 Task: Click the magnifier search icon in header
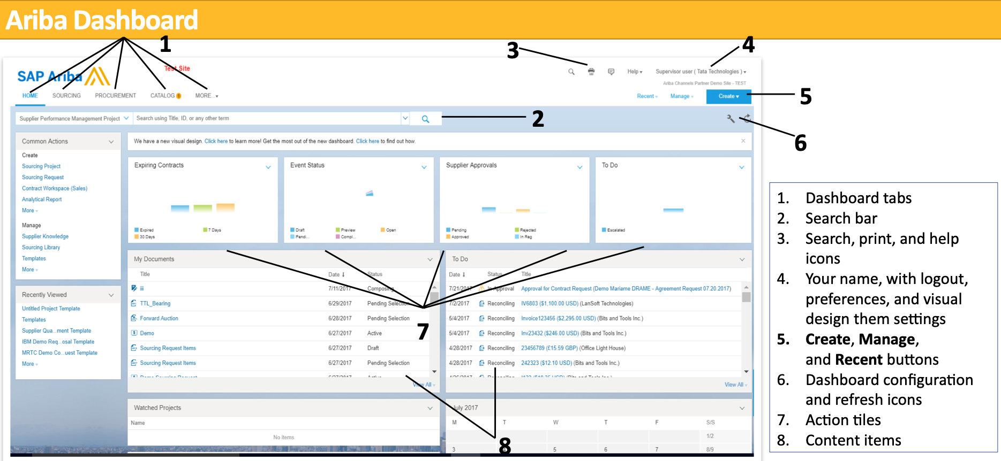tap(571, 72)
